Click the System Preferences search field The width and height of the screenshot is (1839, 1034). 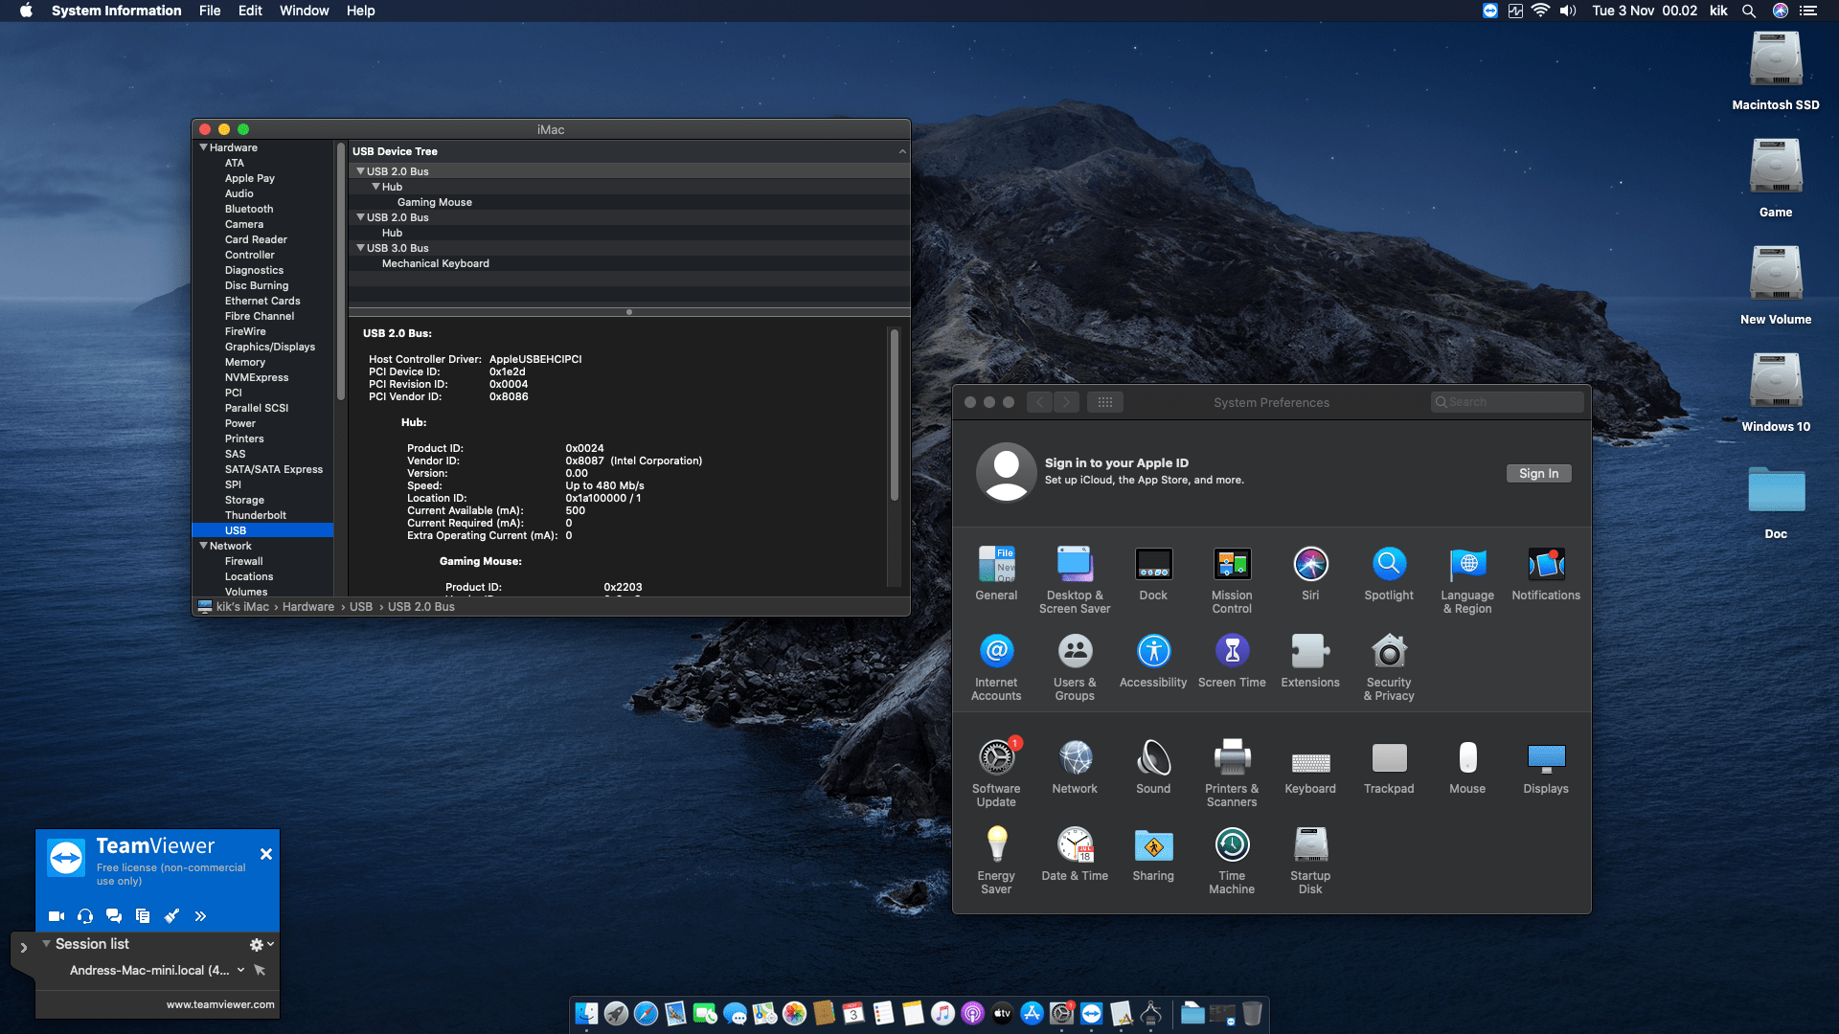(1507, 401)
